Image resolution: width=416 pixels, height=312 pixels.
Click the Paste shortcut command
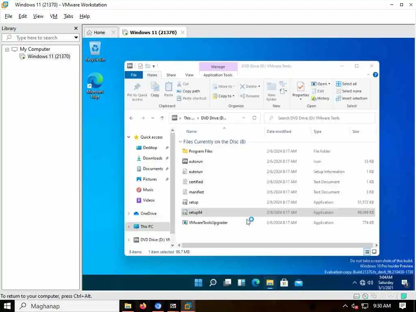[x=192, y=98]
